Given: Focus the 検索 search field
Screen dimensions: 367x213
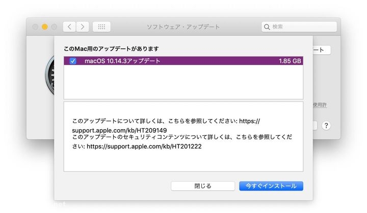Looking at the screenshot, I should [301, 26].
